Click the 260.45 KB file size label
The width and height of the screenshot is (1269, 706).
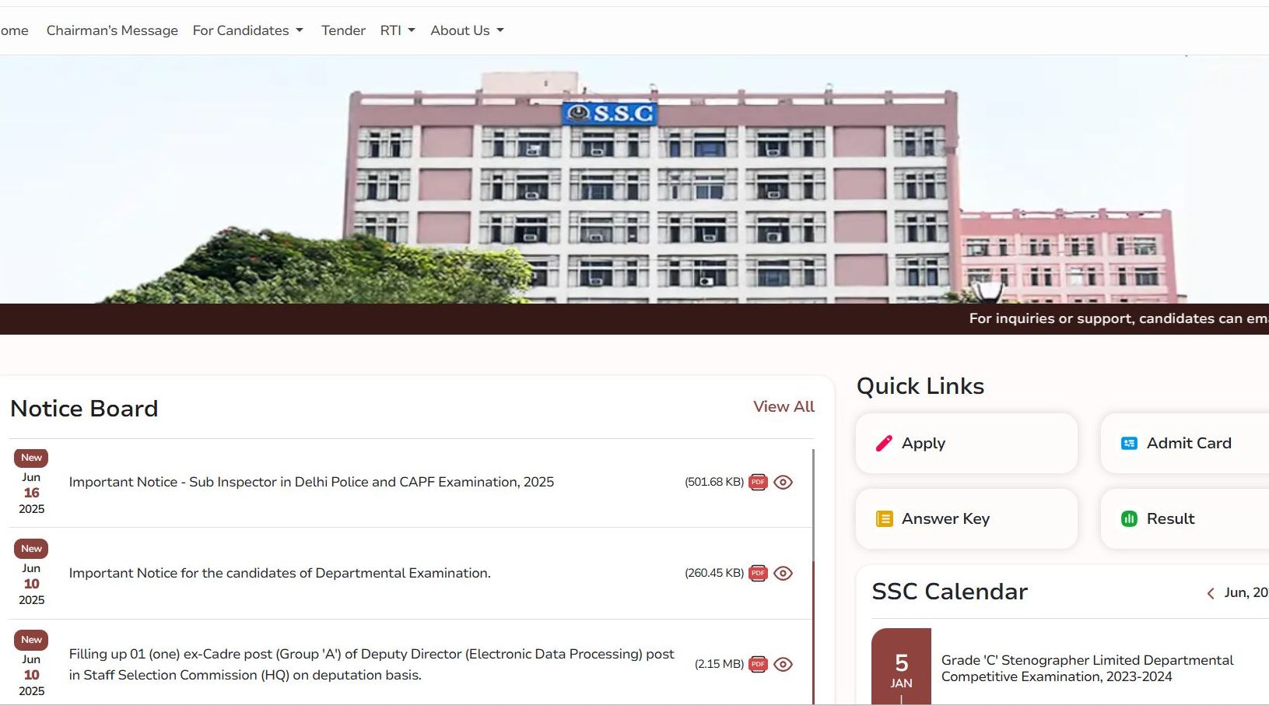point(714,573)
